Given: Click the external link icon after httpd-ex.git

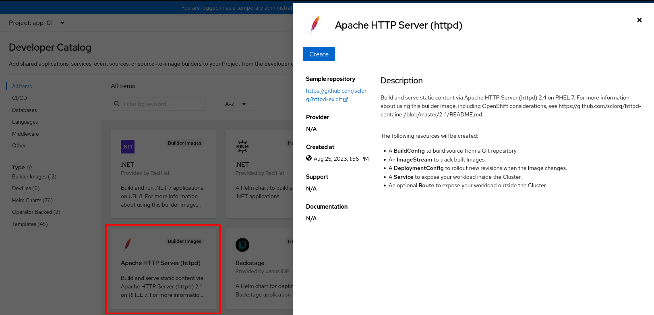Looking at the screenshot, I should (x=346, y=99).
